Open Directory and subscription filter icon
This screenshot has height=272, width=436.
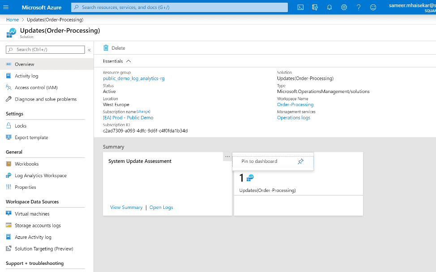(x=315, y=8)
